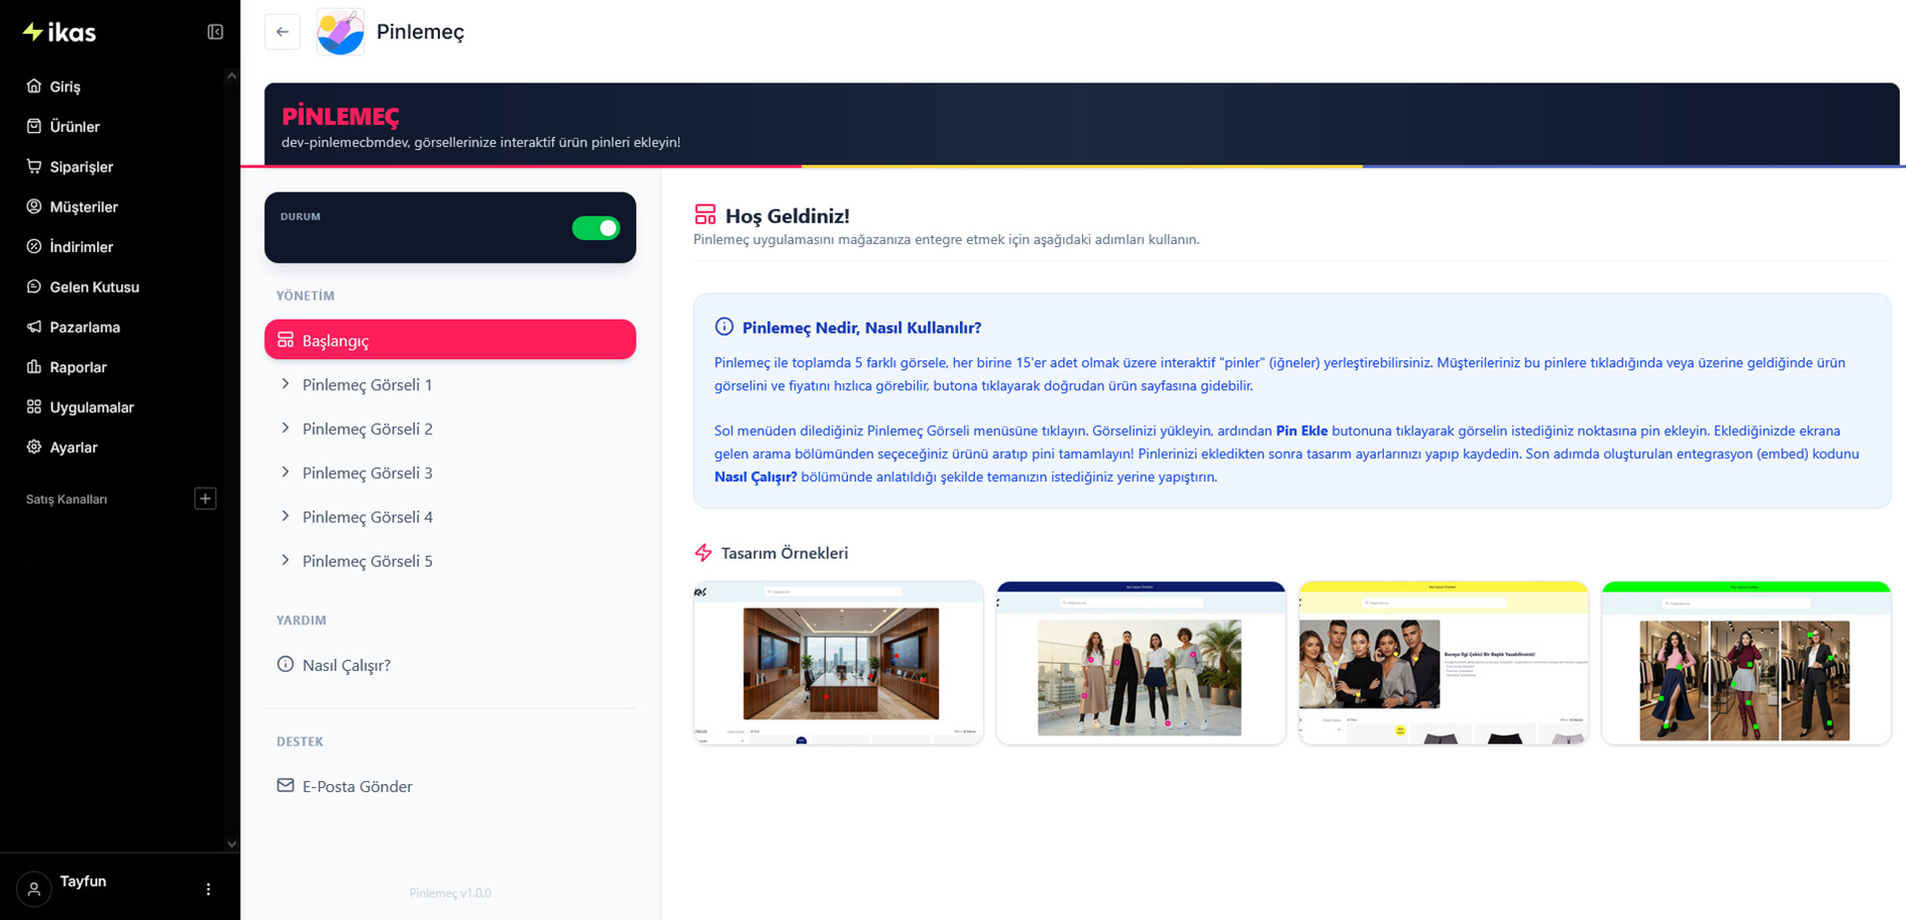This screenshot has height=920, width=1906.
Task: Click the back arrow next to Pinlemeç
Action: click(282, 32)
